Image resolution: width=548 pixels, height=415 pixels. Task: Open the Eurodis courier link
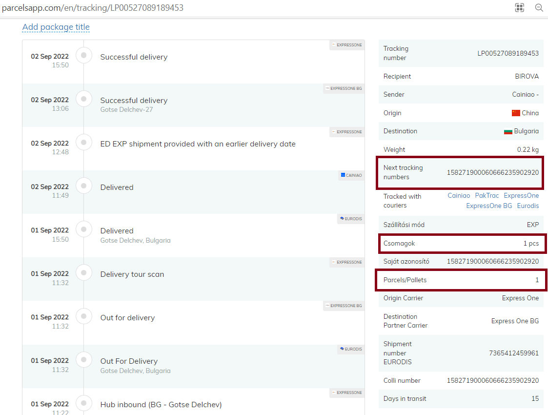pos(528,206)
